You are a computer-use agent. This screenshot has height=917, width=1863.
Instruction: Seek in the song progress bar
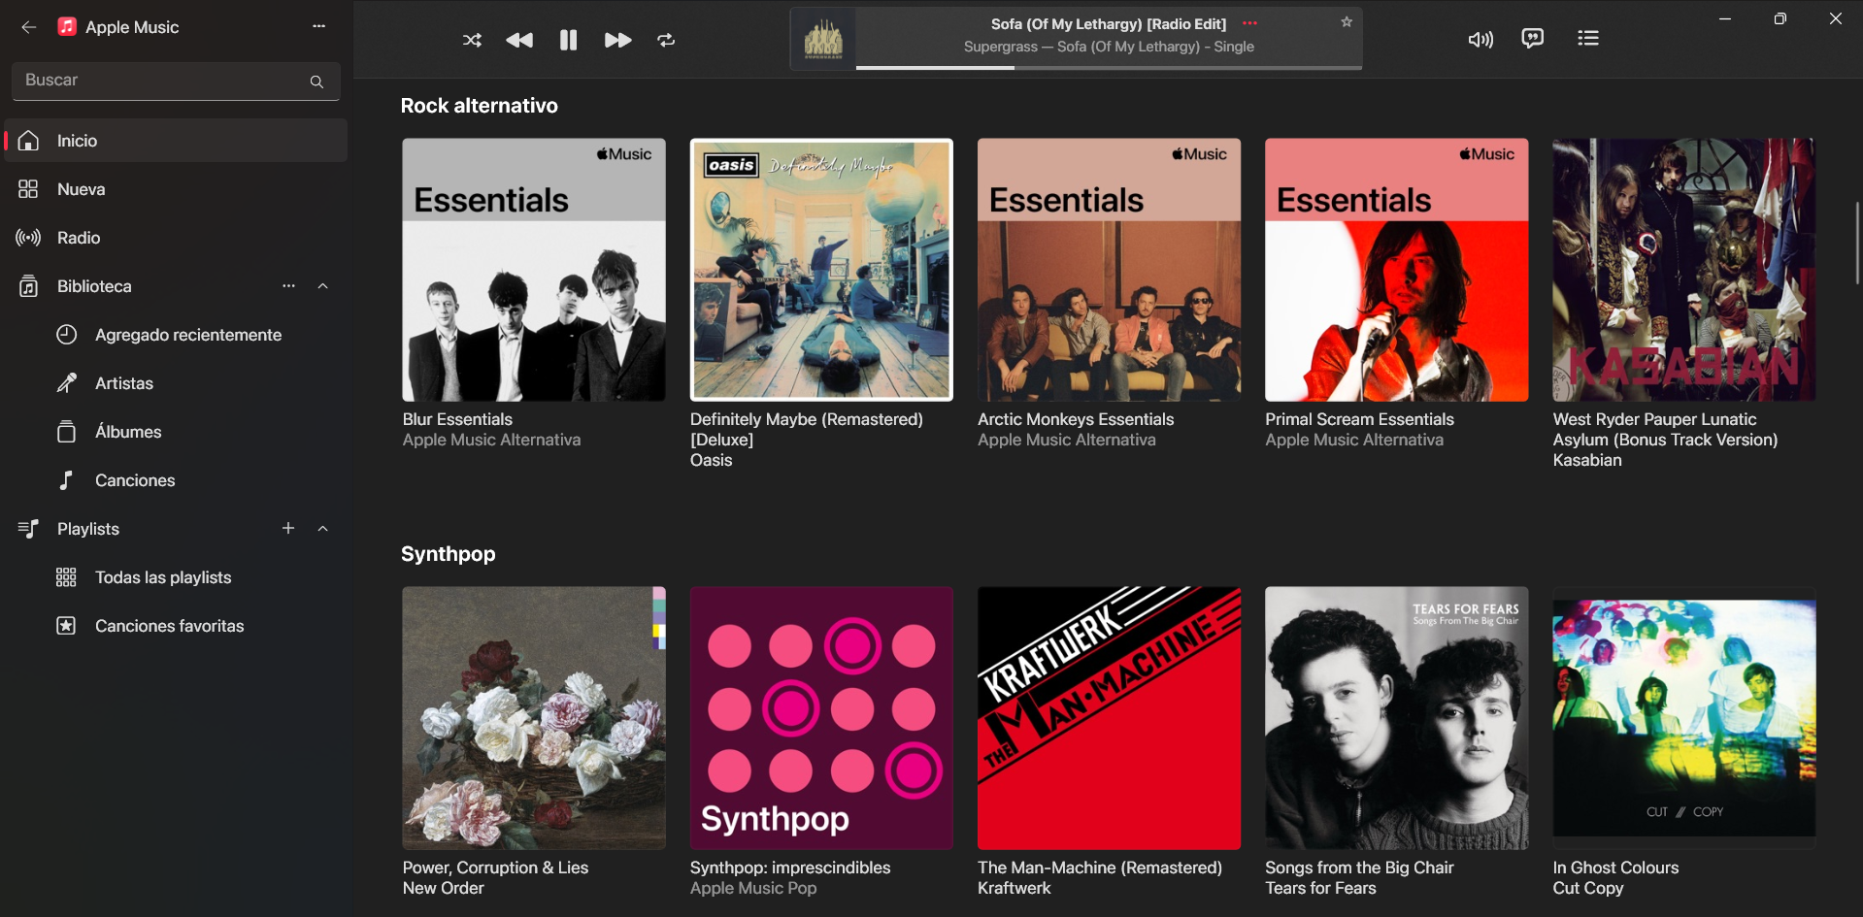click(1109, 68)
